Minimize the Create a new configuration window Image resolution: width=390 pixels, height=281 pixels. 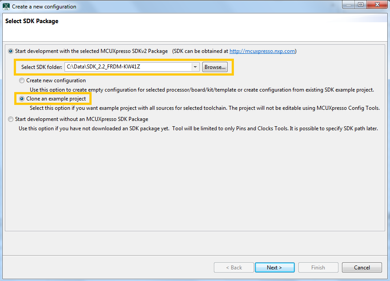(348, 5)
